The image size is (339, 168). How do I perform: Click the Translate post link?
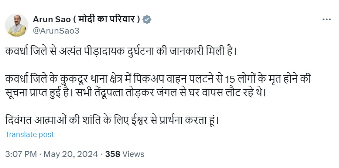tap(30, 134)
